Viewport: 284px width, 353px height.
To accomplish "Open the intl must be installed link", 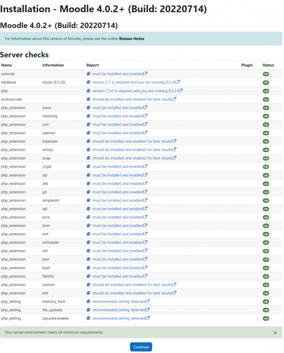I will [118, 251].
